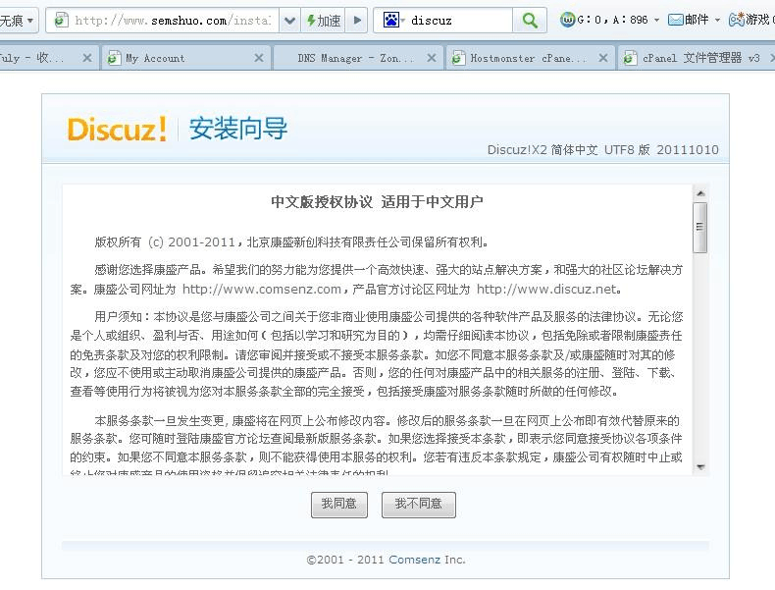This screenshot has width=775, height=590.
Task: Close the My Account tab
Action: coord(259,58)
